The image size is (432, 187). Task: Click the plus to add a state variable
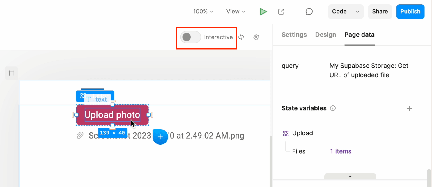tap(410, 108)
